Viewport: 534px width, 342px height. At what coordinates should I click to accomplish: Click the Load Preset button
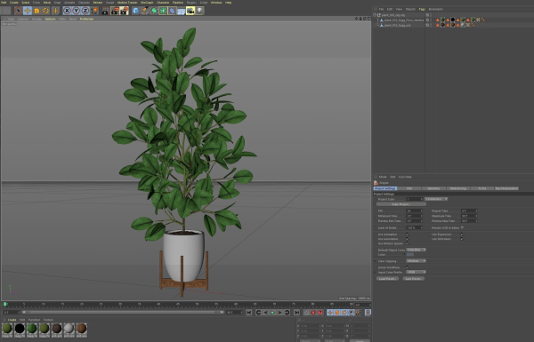click(387, 279)
